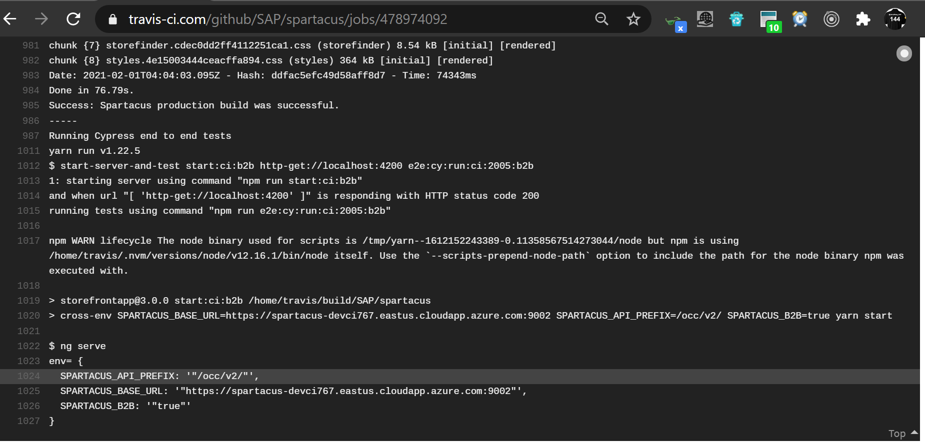The width and height of the screenshot is (925, 445).
Task: Click the round log follow indicator button
Action: (x=904, y=53)
